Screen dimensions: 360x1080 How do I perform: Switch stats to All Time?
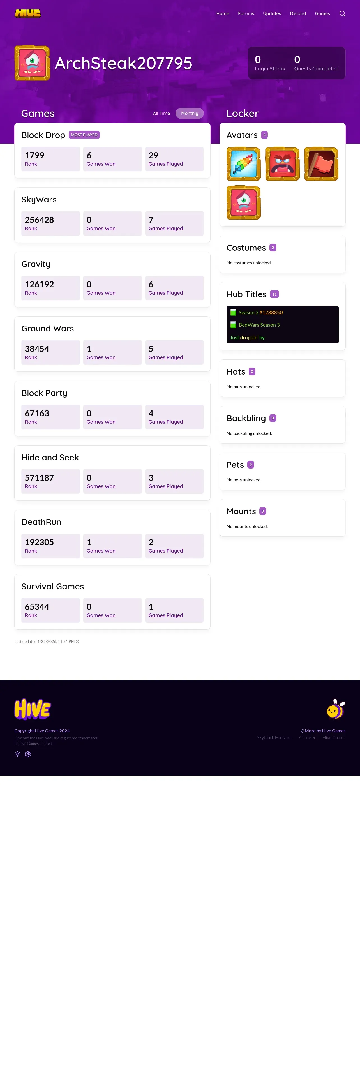tap(161, 113)
